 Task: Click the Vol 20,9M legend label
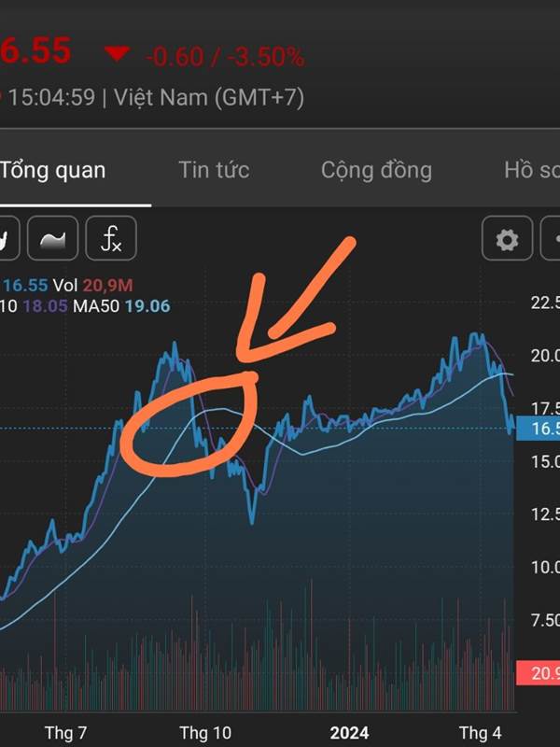point(92,286)
